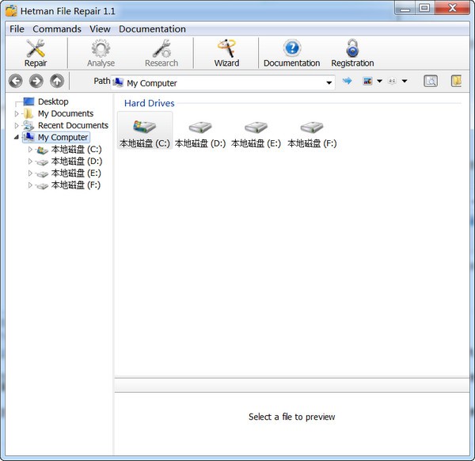475x461 pixels.
Task: Open the Commands menu
Action: click(x=57, y=29)
